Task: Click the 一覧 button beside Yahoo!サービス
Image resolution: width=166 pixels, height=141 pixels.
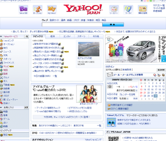Action: 26,37
